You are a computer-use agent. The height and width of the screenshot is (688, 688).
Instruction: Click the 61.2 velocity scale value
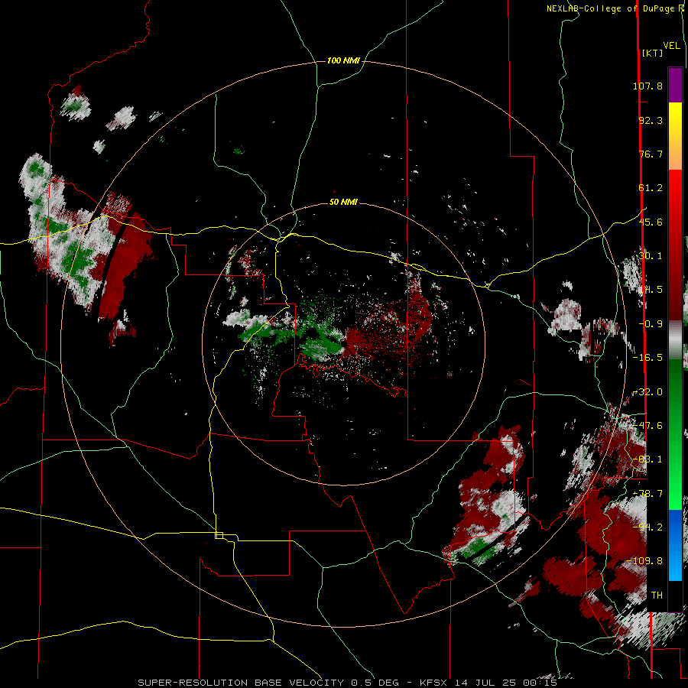pos(651,188)
